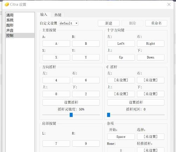Click circle pad left mapping 4
Screen dimensions: 176x152
click(x=56, y=80)
